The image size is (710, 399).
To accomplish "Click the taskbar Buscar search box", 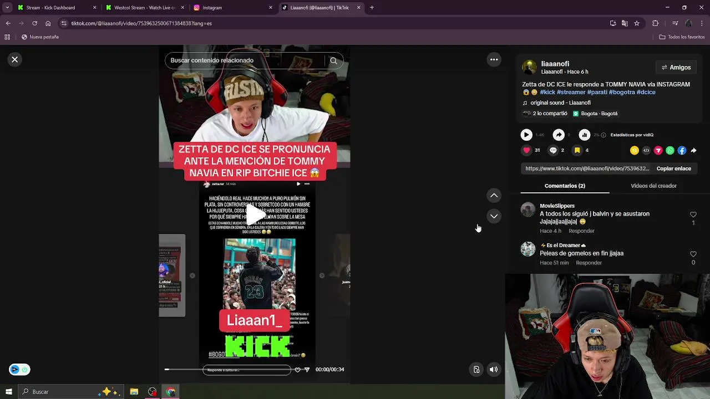I will [x=71, y=392].
